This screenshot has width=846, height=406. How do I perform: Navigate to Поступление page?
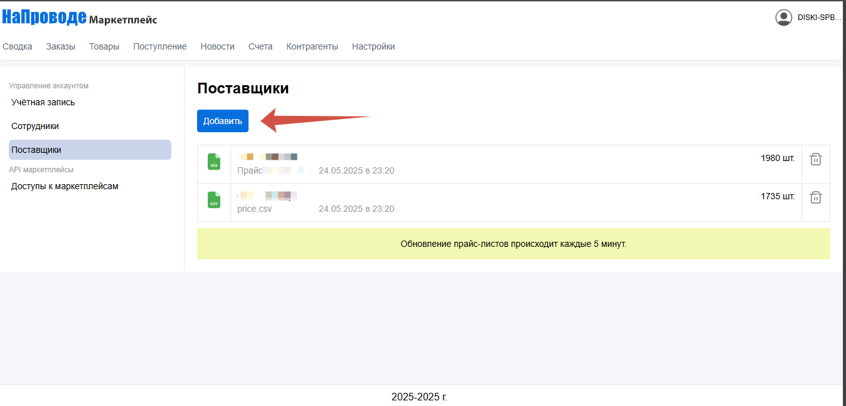coord(160,46)
